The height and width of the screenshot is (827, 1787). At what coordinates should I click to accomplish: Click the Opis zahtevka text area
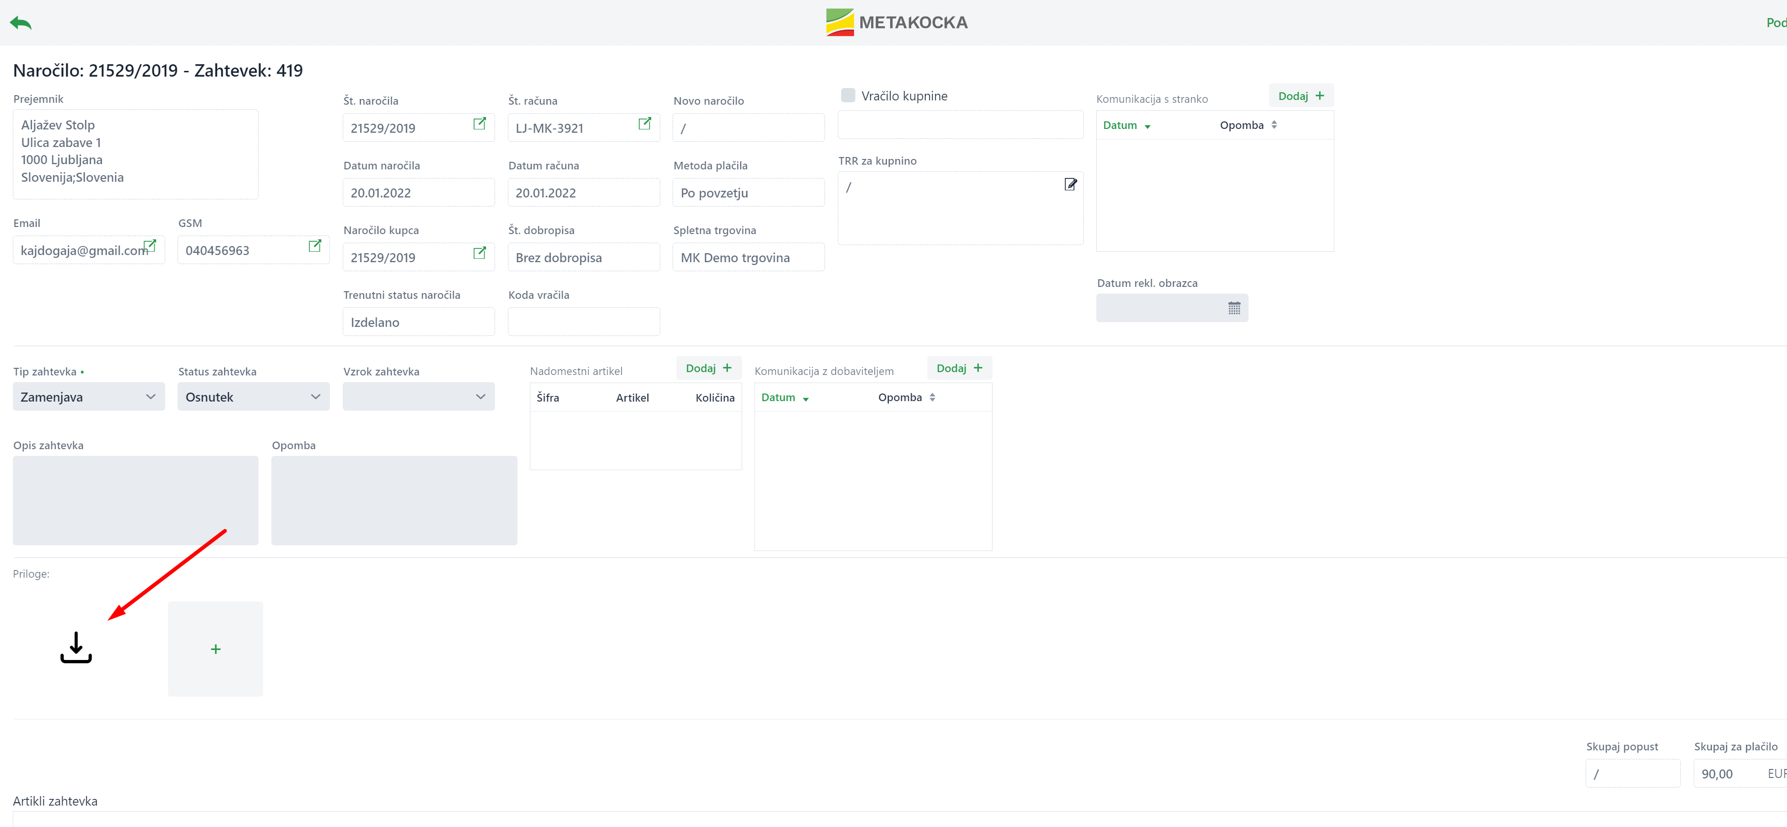pos(135,500)
